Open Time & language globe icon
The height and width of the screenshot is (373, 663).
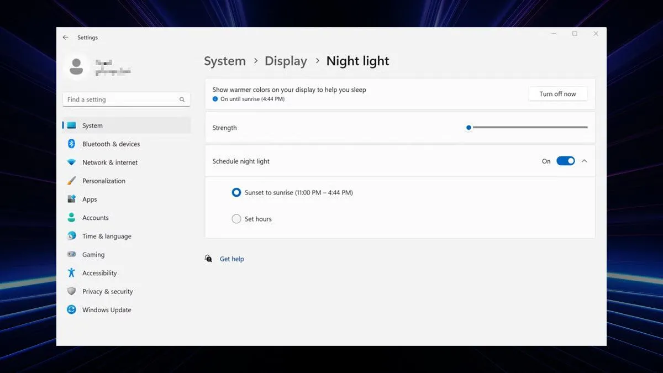[71, 236]
